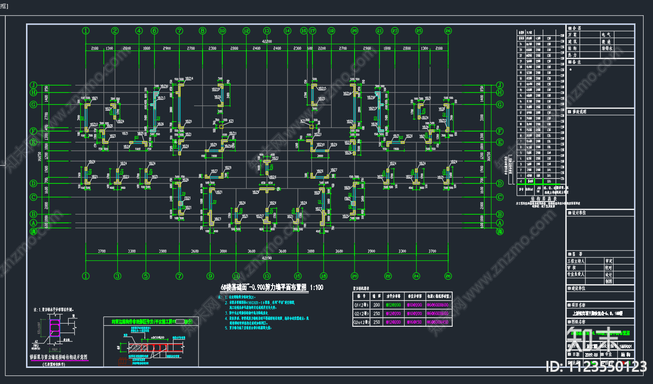Click the 结构层高表 table caption

click(x=544, y=199)
